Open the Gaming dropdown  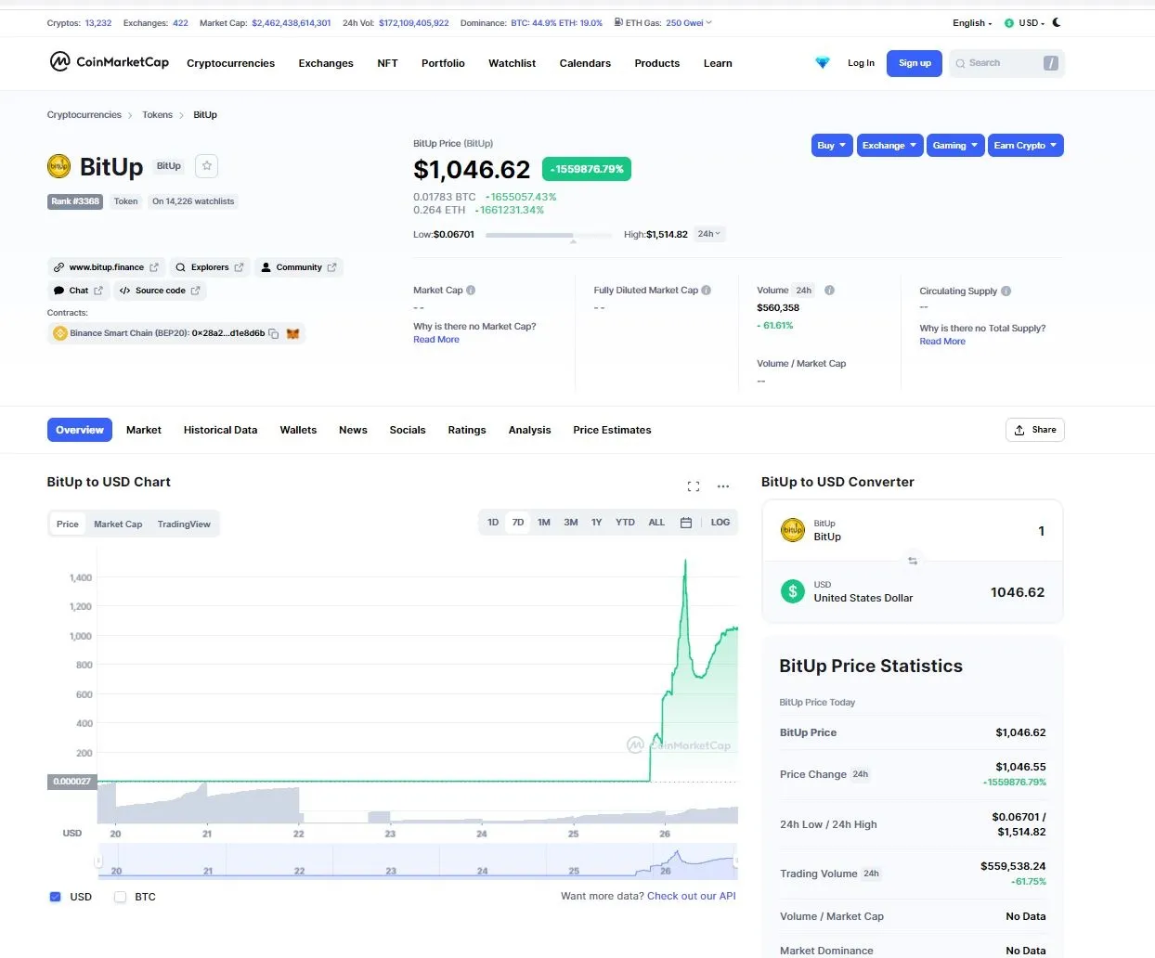955,146
